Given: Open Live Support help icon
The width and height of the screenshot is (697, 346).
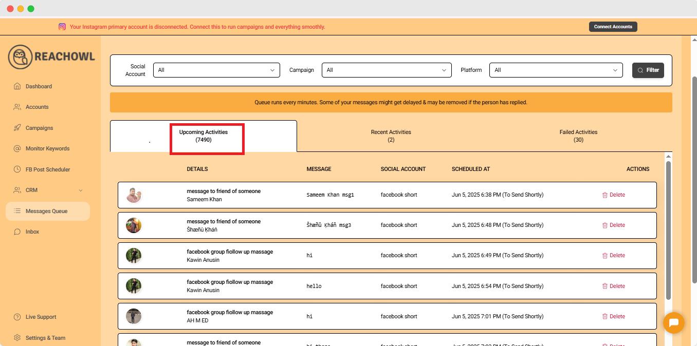Looking at the screenshot, I should tap(17, 317).
